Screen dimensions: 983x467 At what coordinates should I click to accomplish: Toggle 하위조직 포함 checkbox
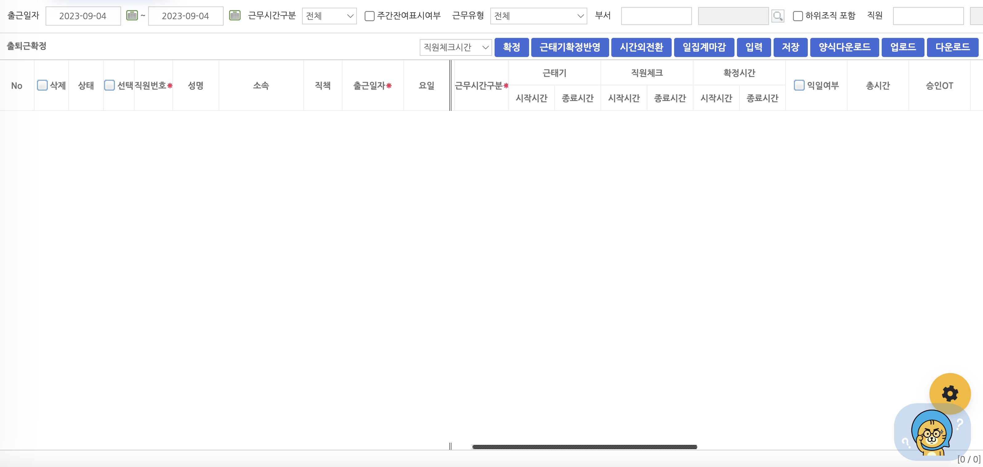[798, 16]
